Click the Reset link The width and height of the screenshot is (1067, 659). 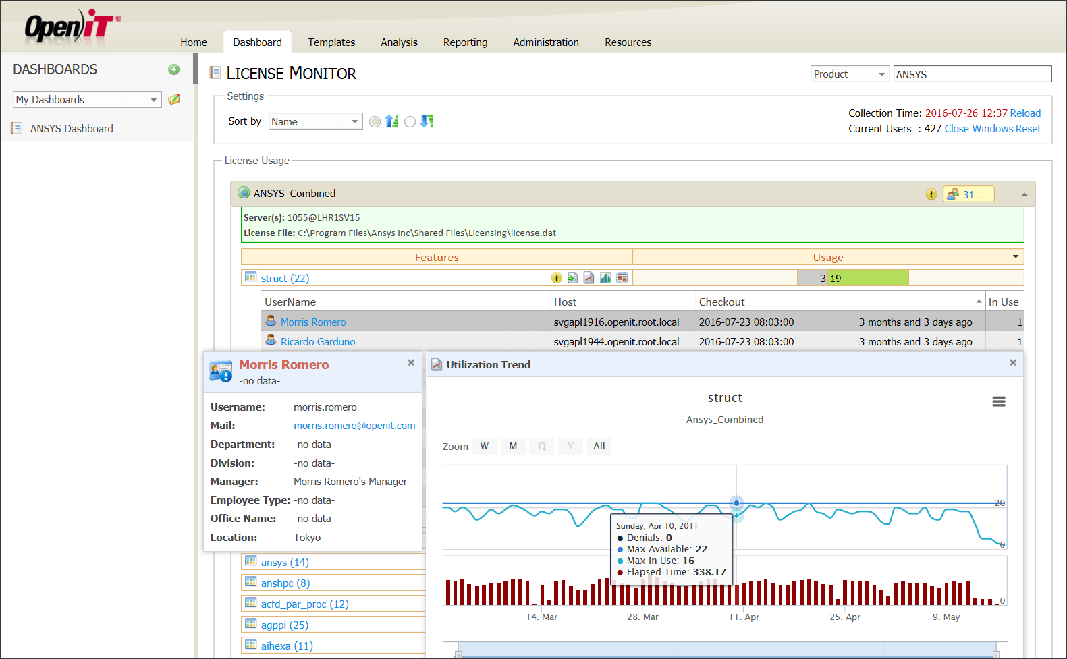click(1028, 129)
